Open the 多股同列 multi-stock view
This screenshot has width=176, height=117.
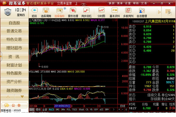click(128, 11)
